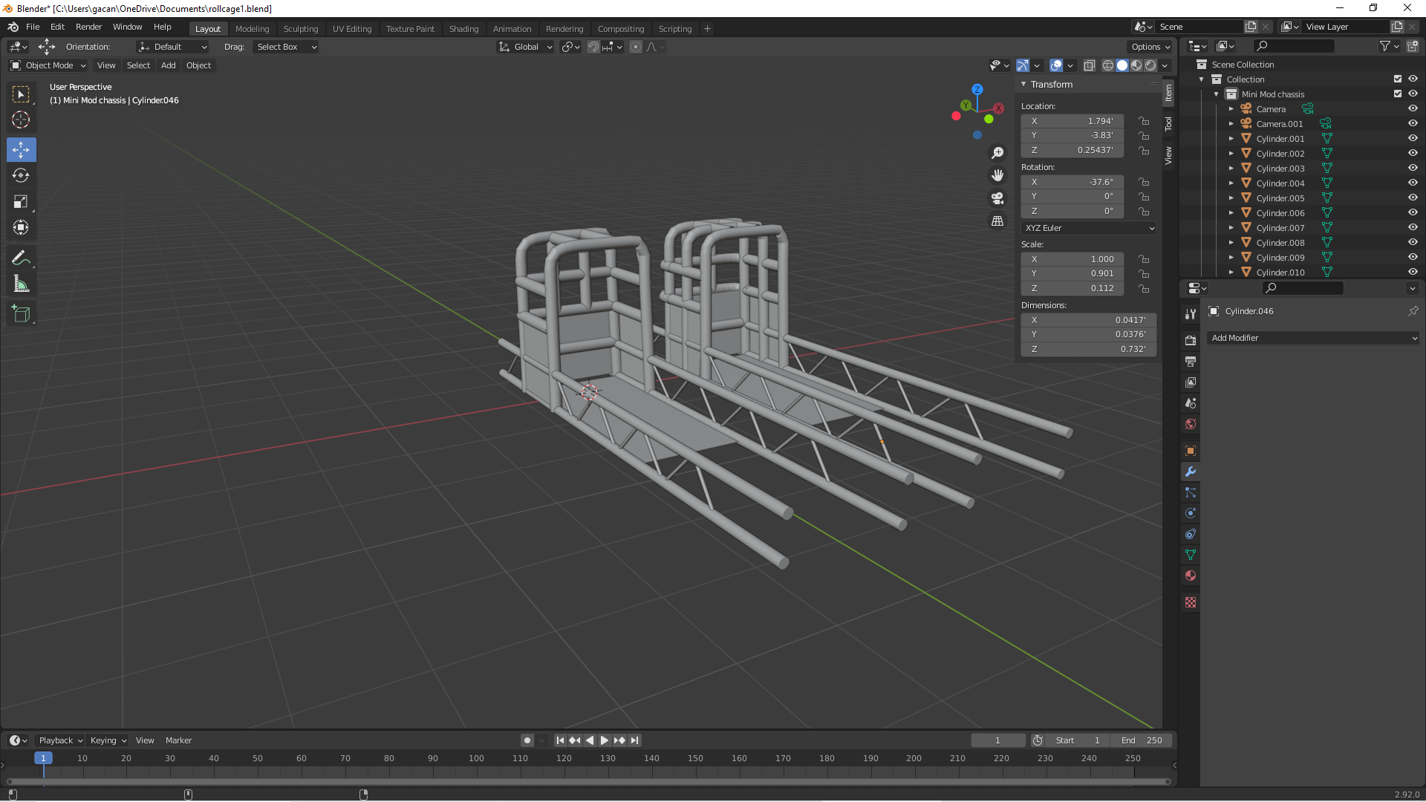Viewport: 1426px width, 802px height.
Task: Hide Cylinder.003 using its eye icon
Action: [x=1413, y=169]
